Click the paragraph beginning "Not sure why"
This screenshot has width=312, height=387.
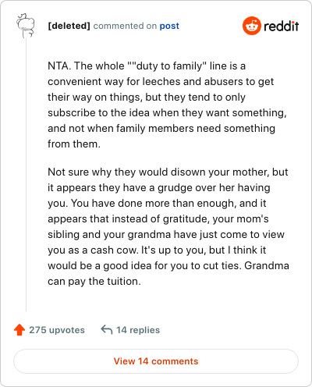coord(168,226)
